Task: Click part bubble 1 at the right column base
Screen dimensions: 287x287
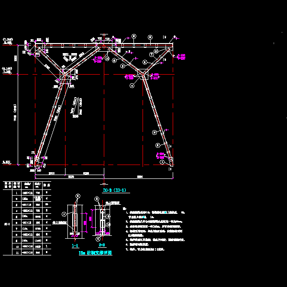Action: tap(162, 162)
